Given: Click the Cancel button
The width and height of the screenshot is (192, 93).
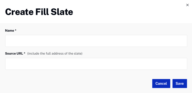Looking at the screenshot, I should (x=161, y=84).
